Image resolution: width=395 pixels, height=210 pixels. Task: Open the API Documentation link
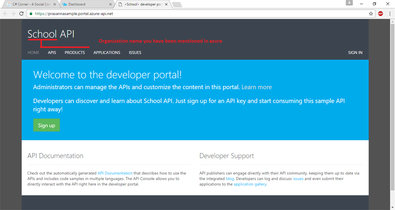pyautogui.click(x=115, y=173)
